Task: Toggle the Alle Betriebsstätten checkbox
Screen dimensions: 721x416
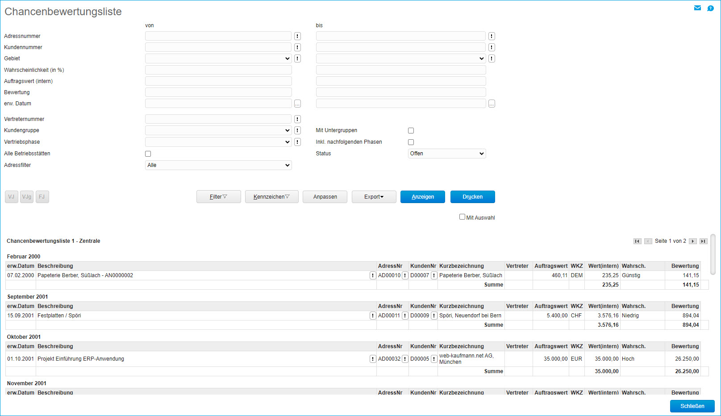Action: click(148, 154)
